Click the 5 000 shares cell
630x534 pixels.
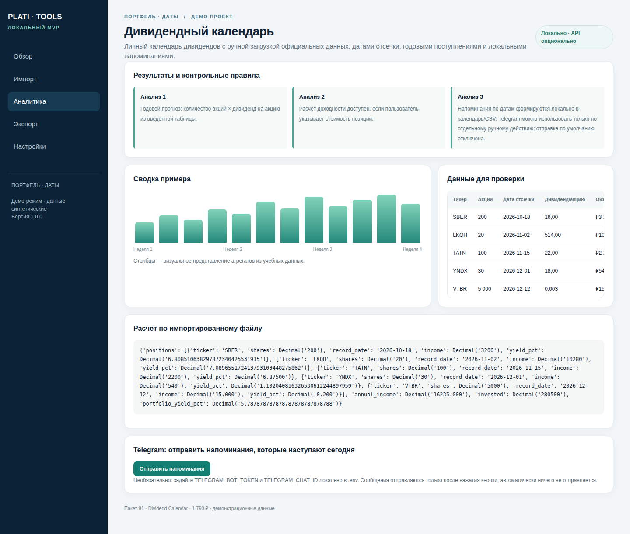click(x=484, y=289)
